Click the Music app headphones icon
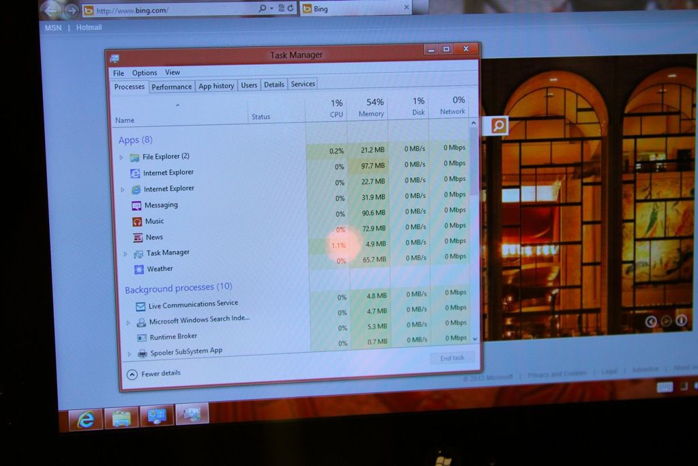 (x=137, y=222)
